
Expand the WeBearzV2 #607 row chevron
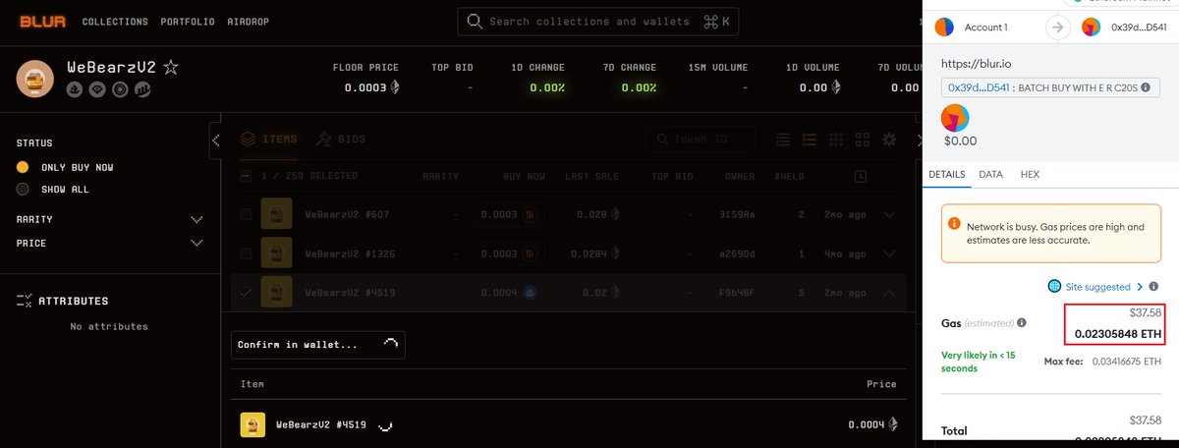[890, 214]
